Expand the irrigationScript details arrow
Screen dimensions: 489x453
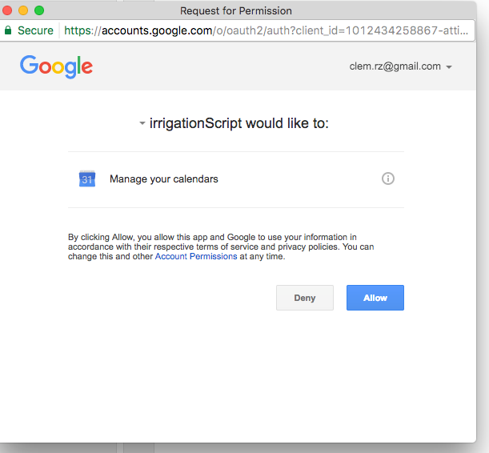click(142, 123)
